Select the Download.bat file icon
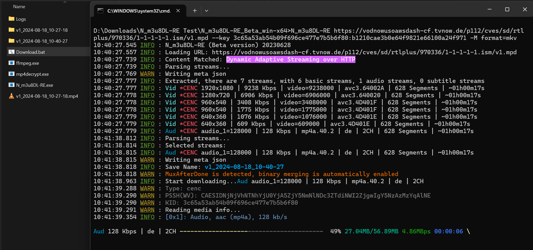533x250 pixels. click(x=11, y=52)
